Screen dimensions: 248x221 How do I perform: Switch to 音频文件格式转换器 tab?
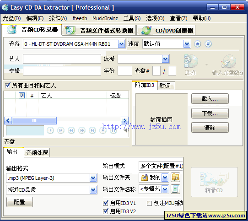click(x=99, y=30)
